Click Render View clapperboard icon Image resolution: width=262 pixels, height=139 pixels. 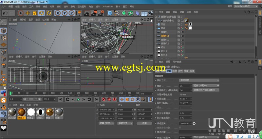point(86,13)
